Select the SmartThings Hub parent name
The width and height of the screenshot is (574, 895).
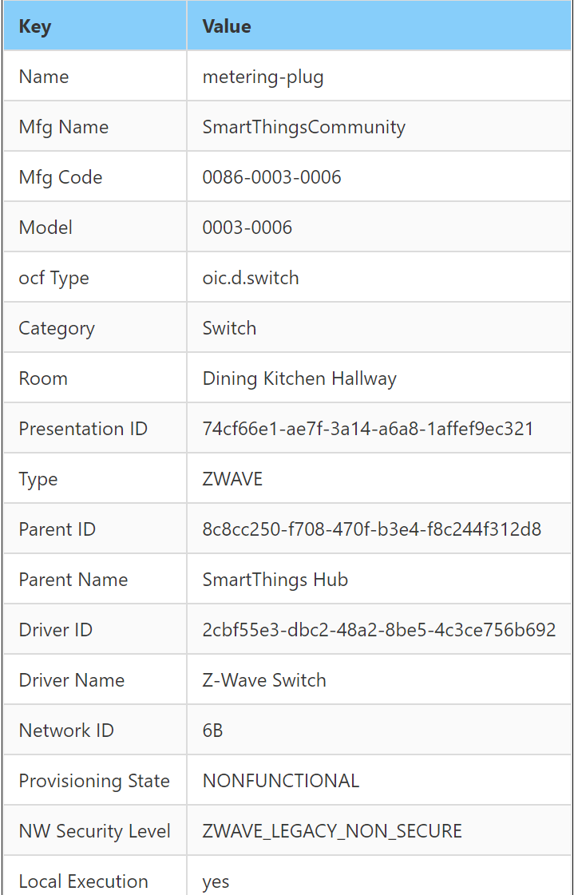click(x=275, y=580)
